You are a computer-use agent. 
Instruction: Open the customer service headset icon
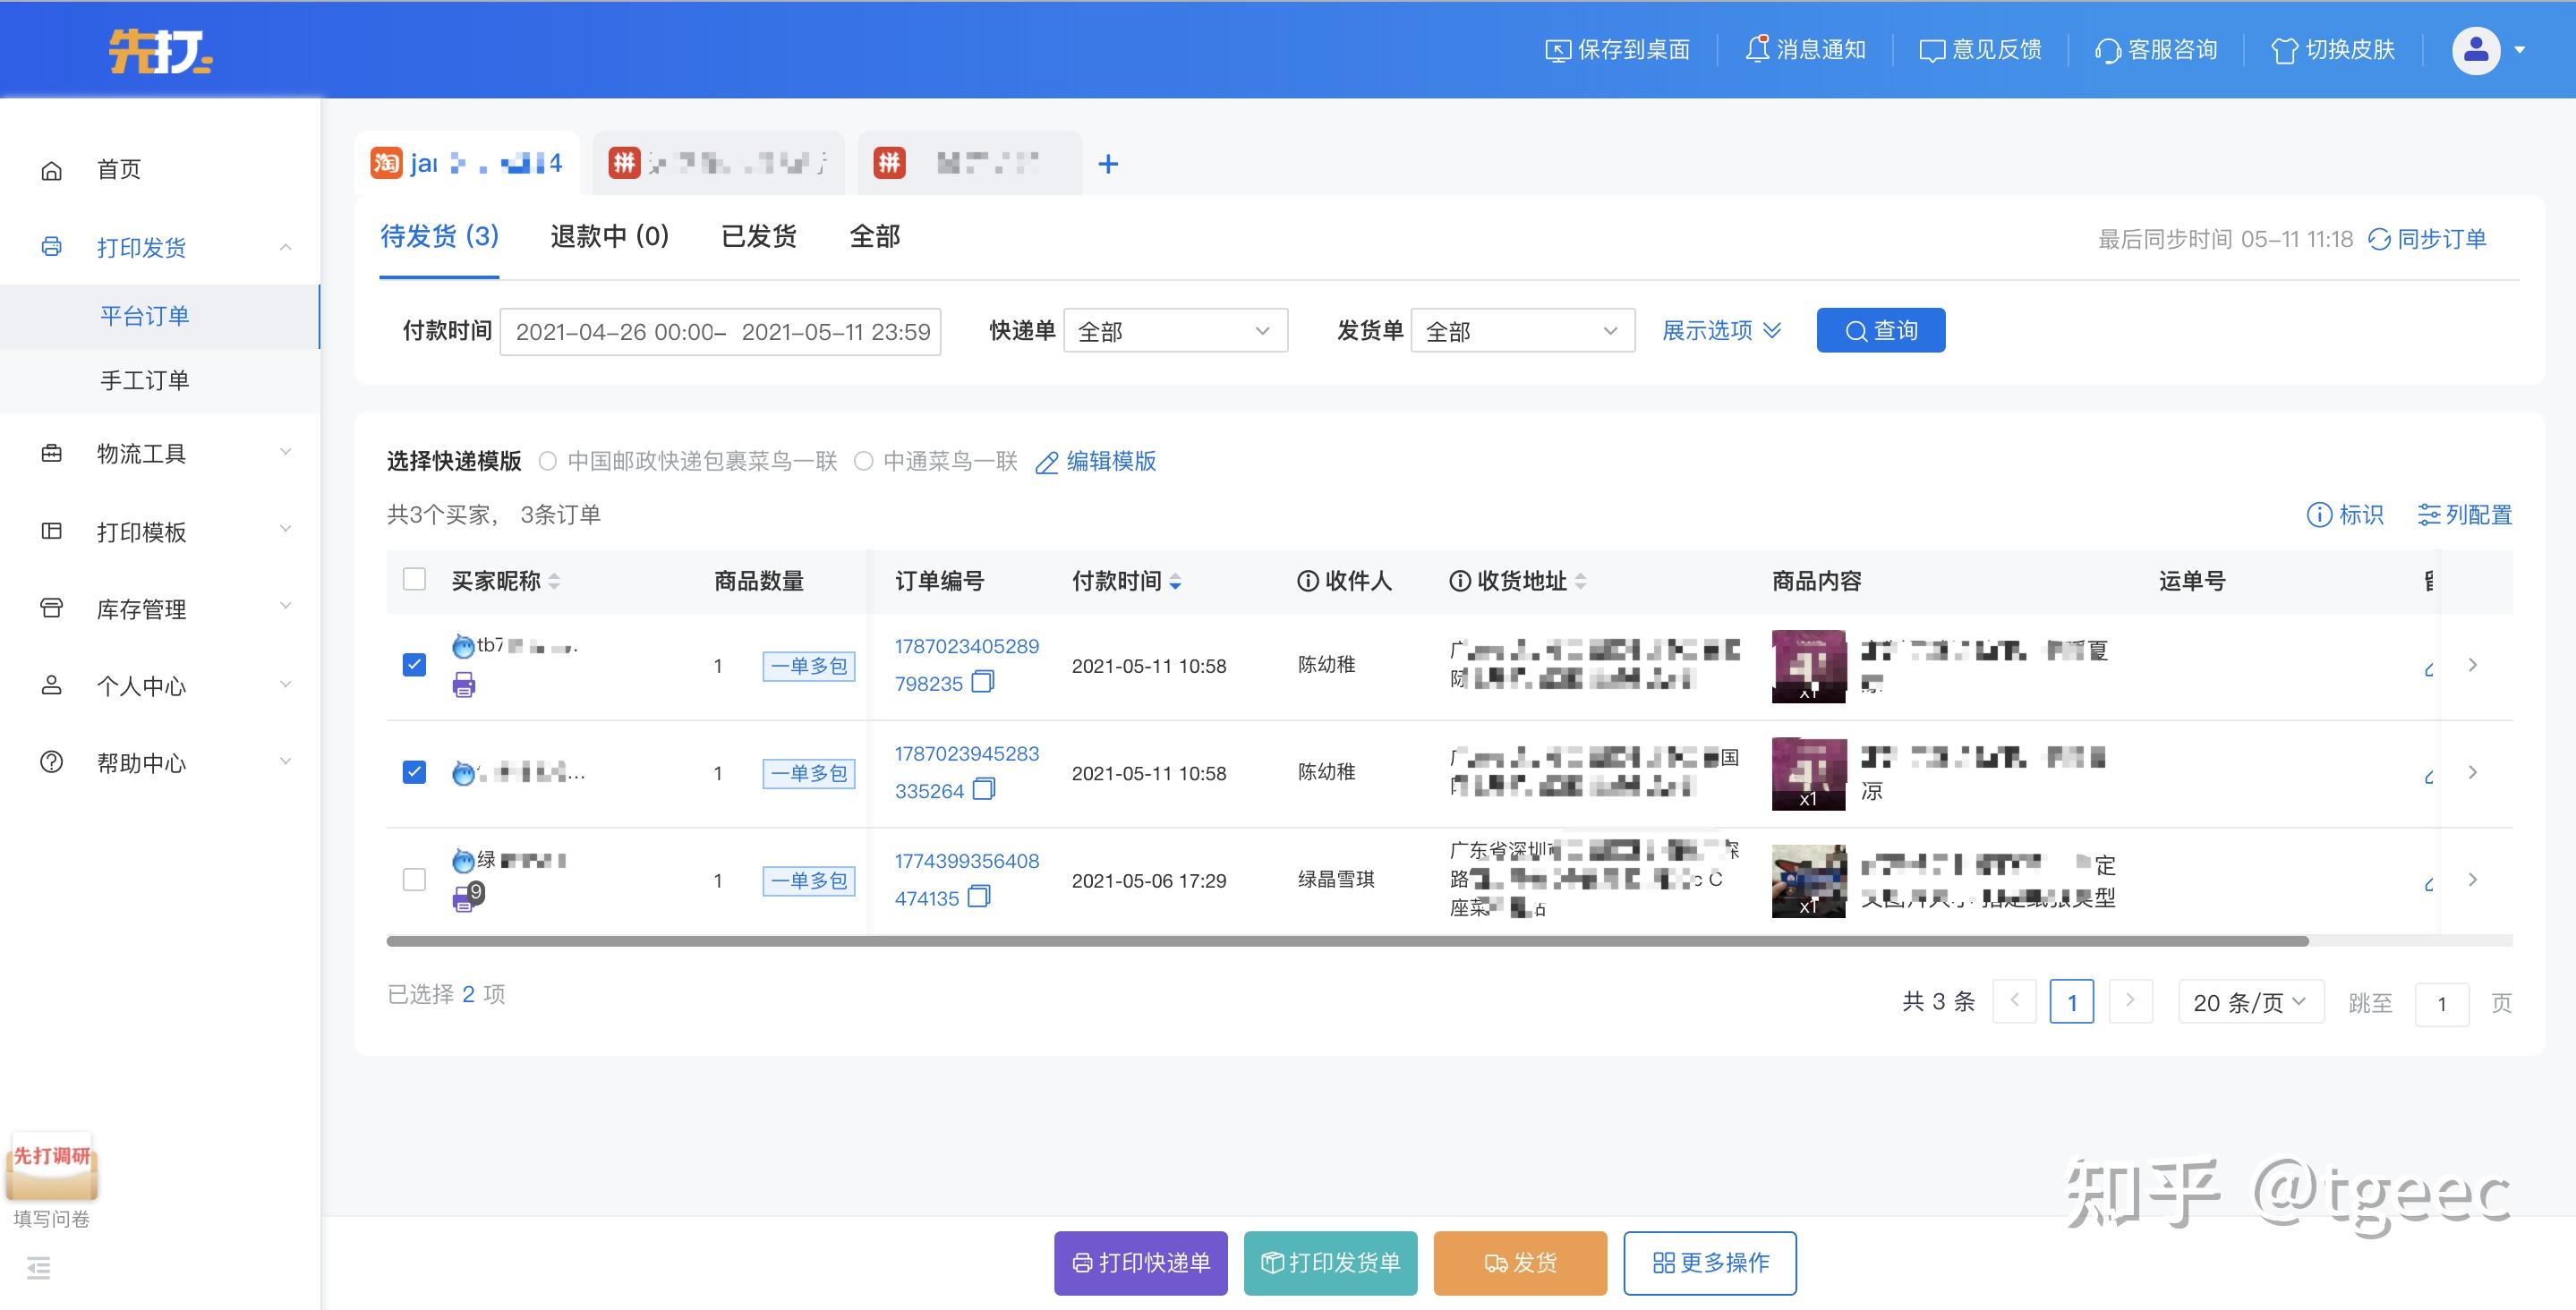(2107, 50)
